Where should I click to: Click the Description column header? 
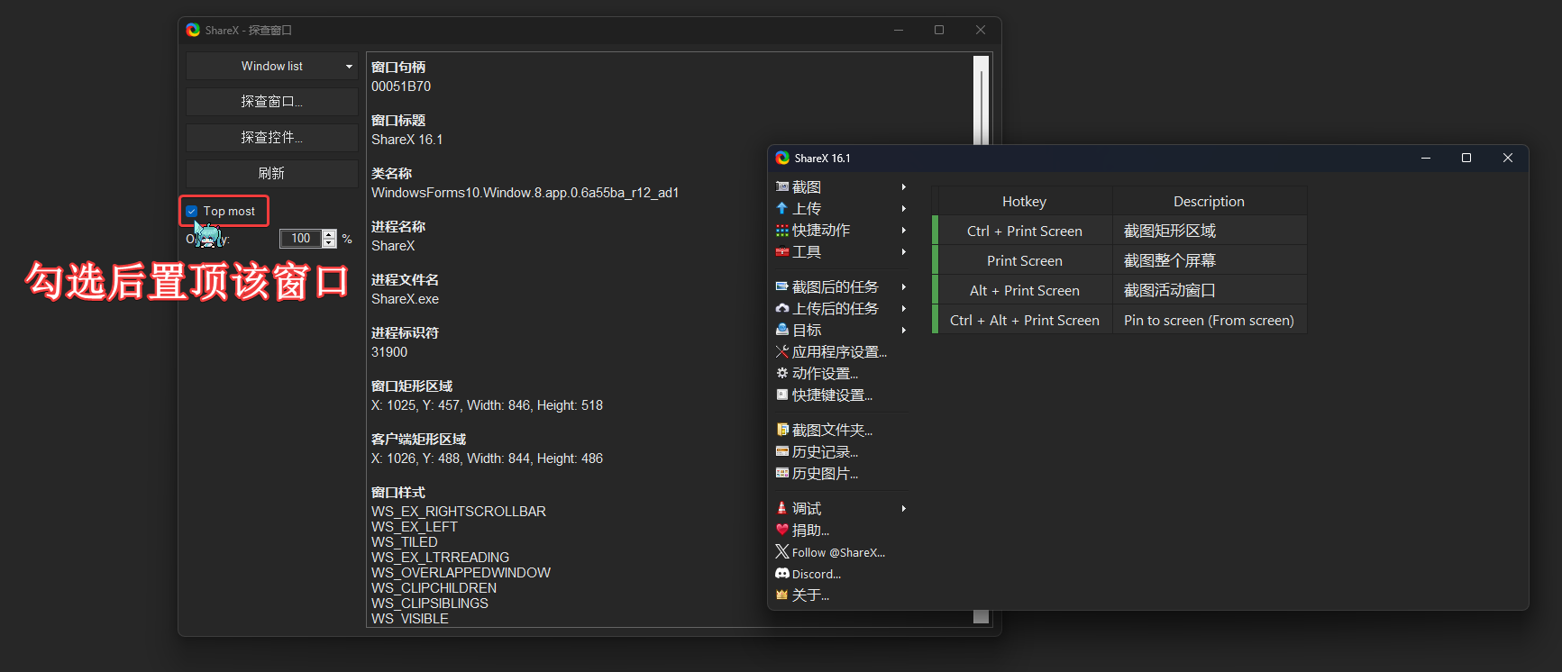(x=1209, y=201)
